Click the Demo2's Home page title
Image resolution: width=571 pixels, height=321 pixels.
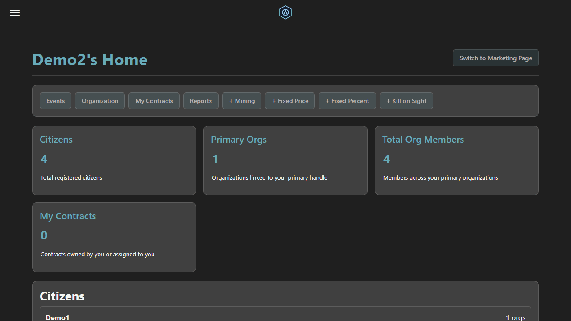pos(89,59)
